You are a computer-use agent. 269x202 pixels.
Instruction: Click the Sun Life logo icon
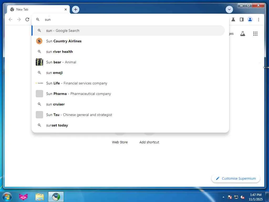(39, 83)
